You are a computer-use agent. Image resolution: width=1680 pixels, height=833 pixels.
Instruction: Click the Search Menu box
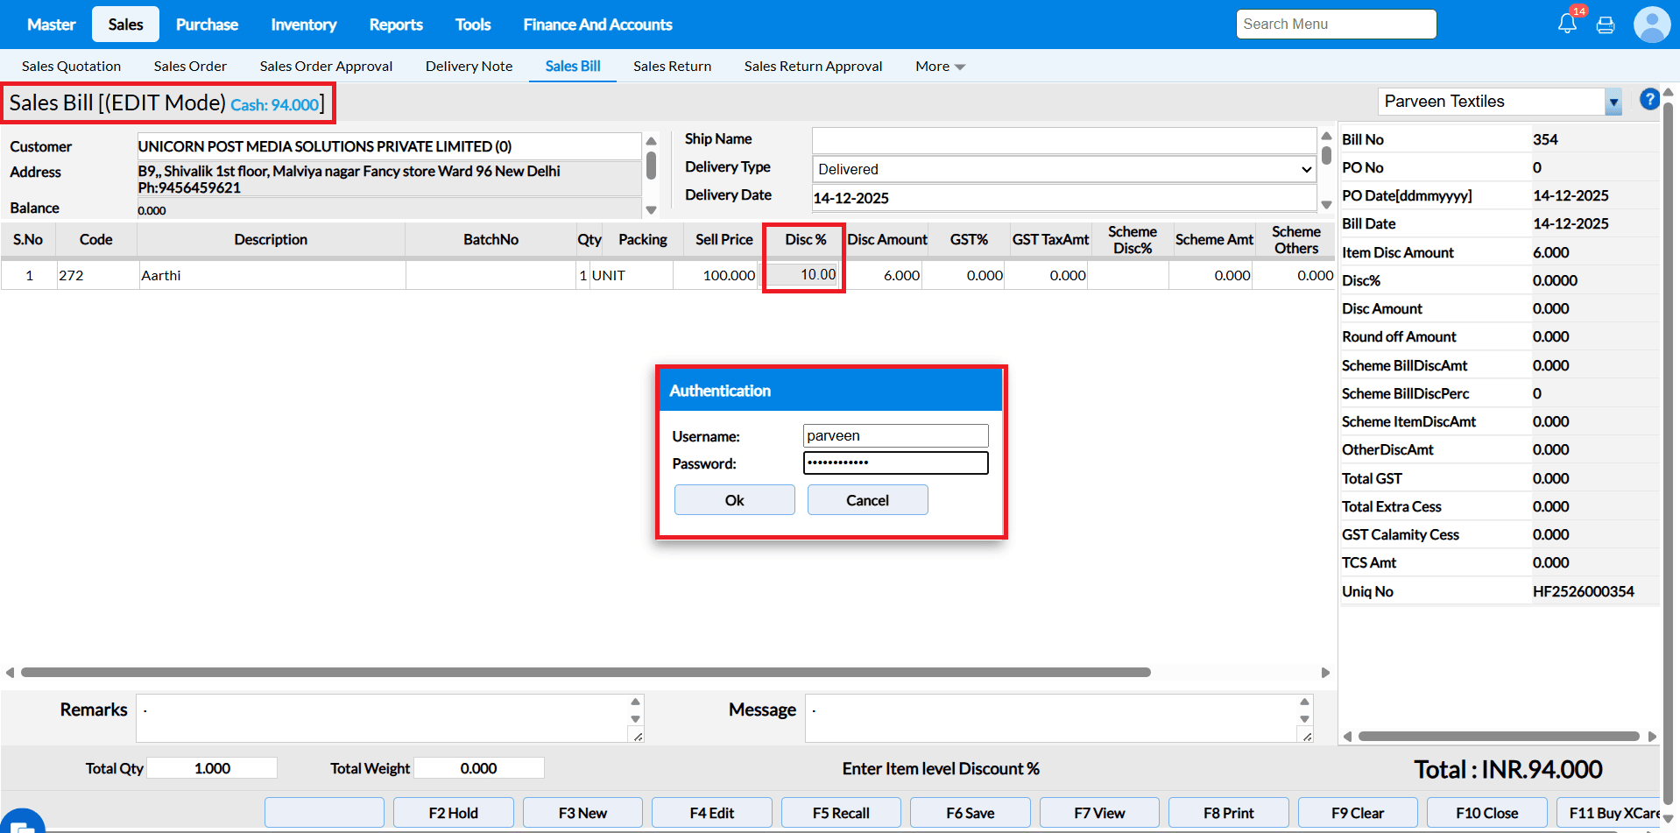(1336, 25)
